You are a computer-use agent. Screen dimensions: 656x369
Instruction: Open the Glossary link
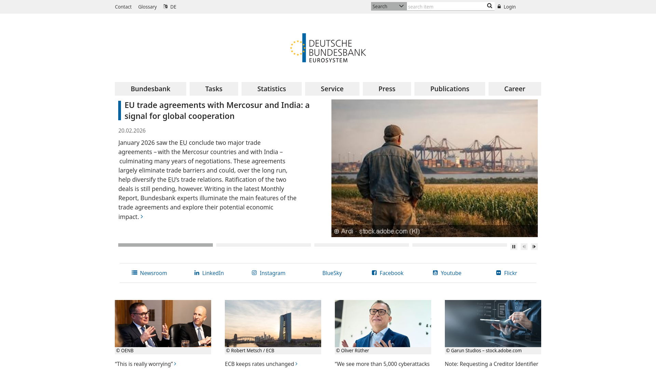147,7
